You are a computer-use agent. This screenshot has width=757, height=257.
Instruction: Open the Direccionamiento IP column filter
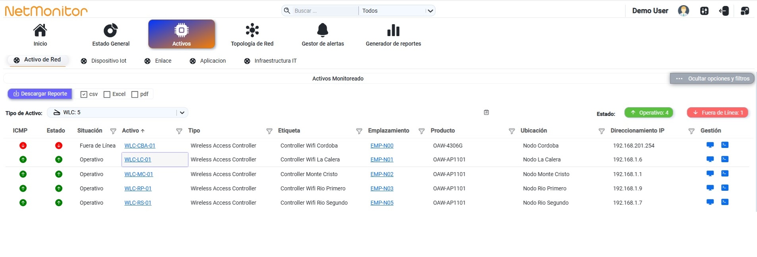691,131
